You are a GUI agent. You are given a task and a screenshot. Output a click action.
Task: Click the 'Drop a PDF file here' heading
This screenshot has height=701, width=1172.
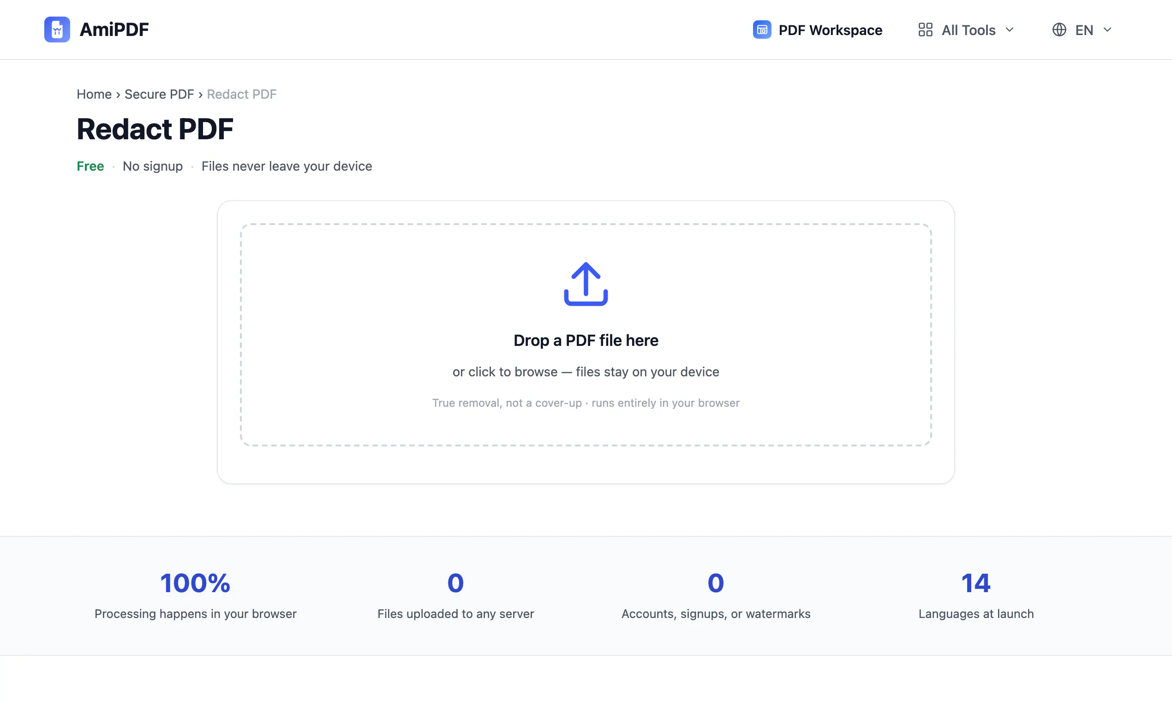click(x=586, y=340)
